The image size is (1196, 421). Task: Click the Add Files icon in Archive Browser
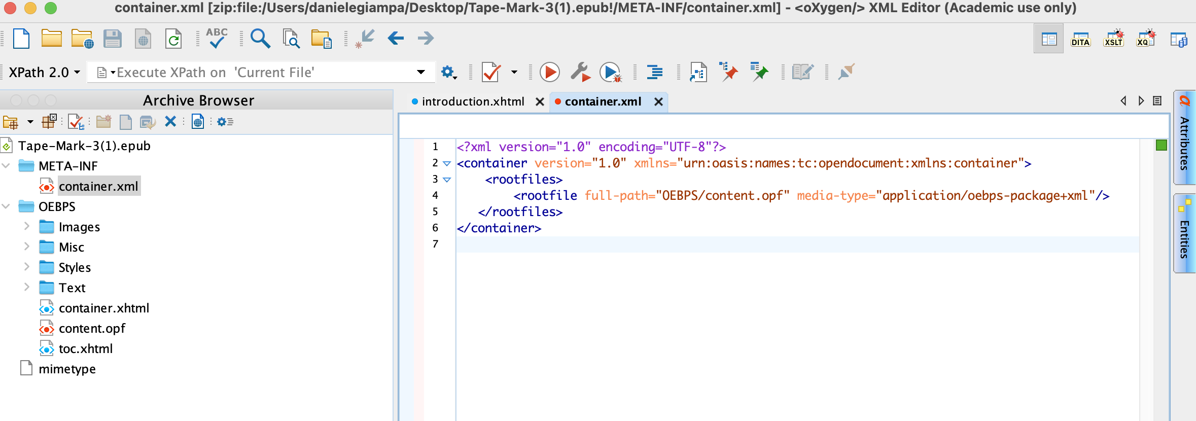point(148,122)
